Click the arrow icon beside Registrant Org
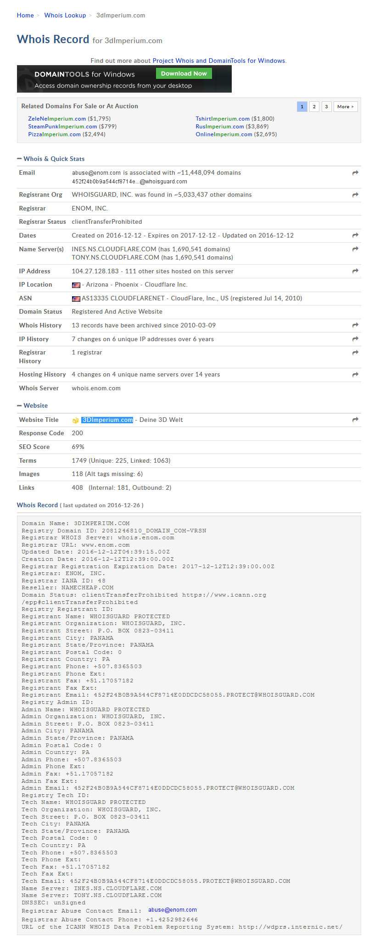Screen dimensions: 374x936 tap(355, 195)
